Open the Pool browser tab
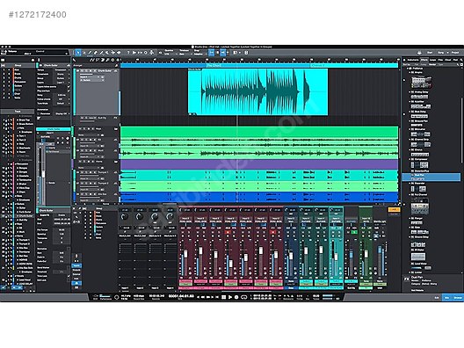Screen dimensions: 464x348 click(455, 60)
